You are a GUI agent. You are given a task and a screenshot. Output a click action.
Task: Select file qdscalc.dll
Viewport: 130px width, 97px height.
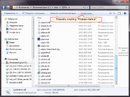tap(45, 66)
